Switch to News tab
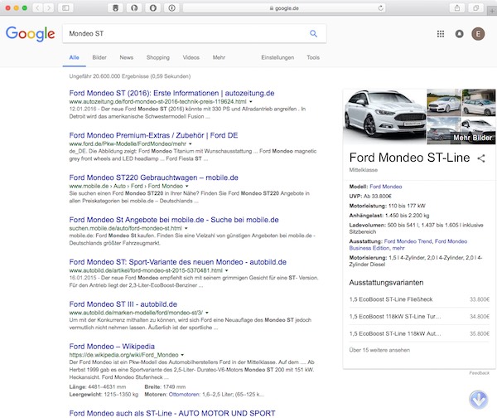 click(127, 57)
